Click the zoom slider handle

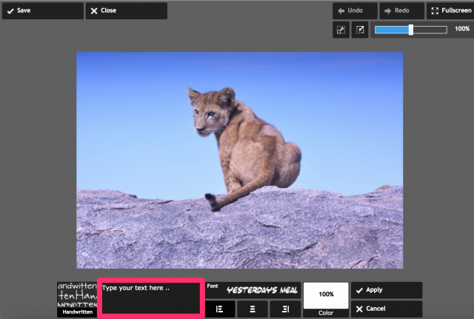pos(411,30)
